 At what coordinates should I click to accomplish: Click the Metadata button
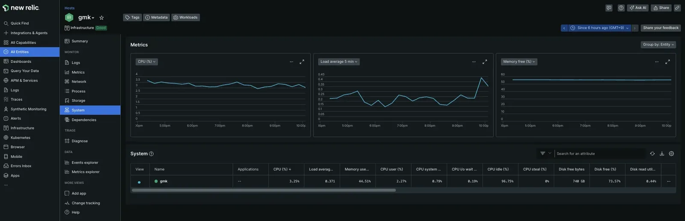click(x=156, y=18)
